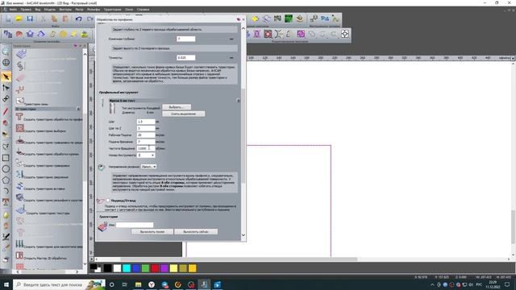Click the tolerance input field
This screenshot has height=290, width=516.
click(186, 57)
